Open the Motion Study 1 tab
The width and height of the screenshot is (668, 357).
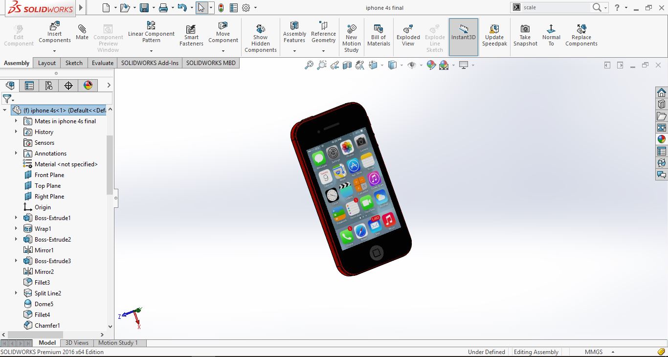[118, 343]
